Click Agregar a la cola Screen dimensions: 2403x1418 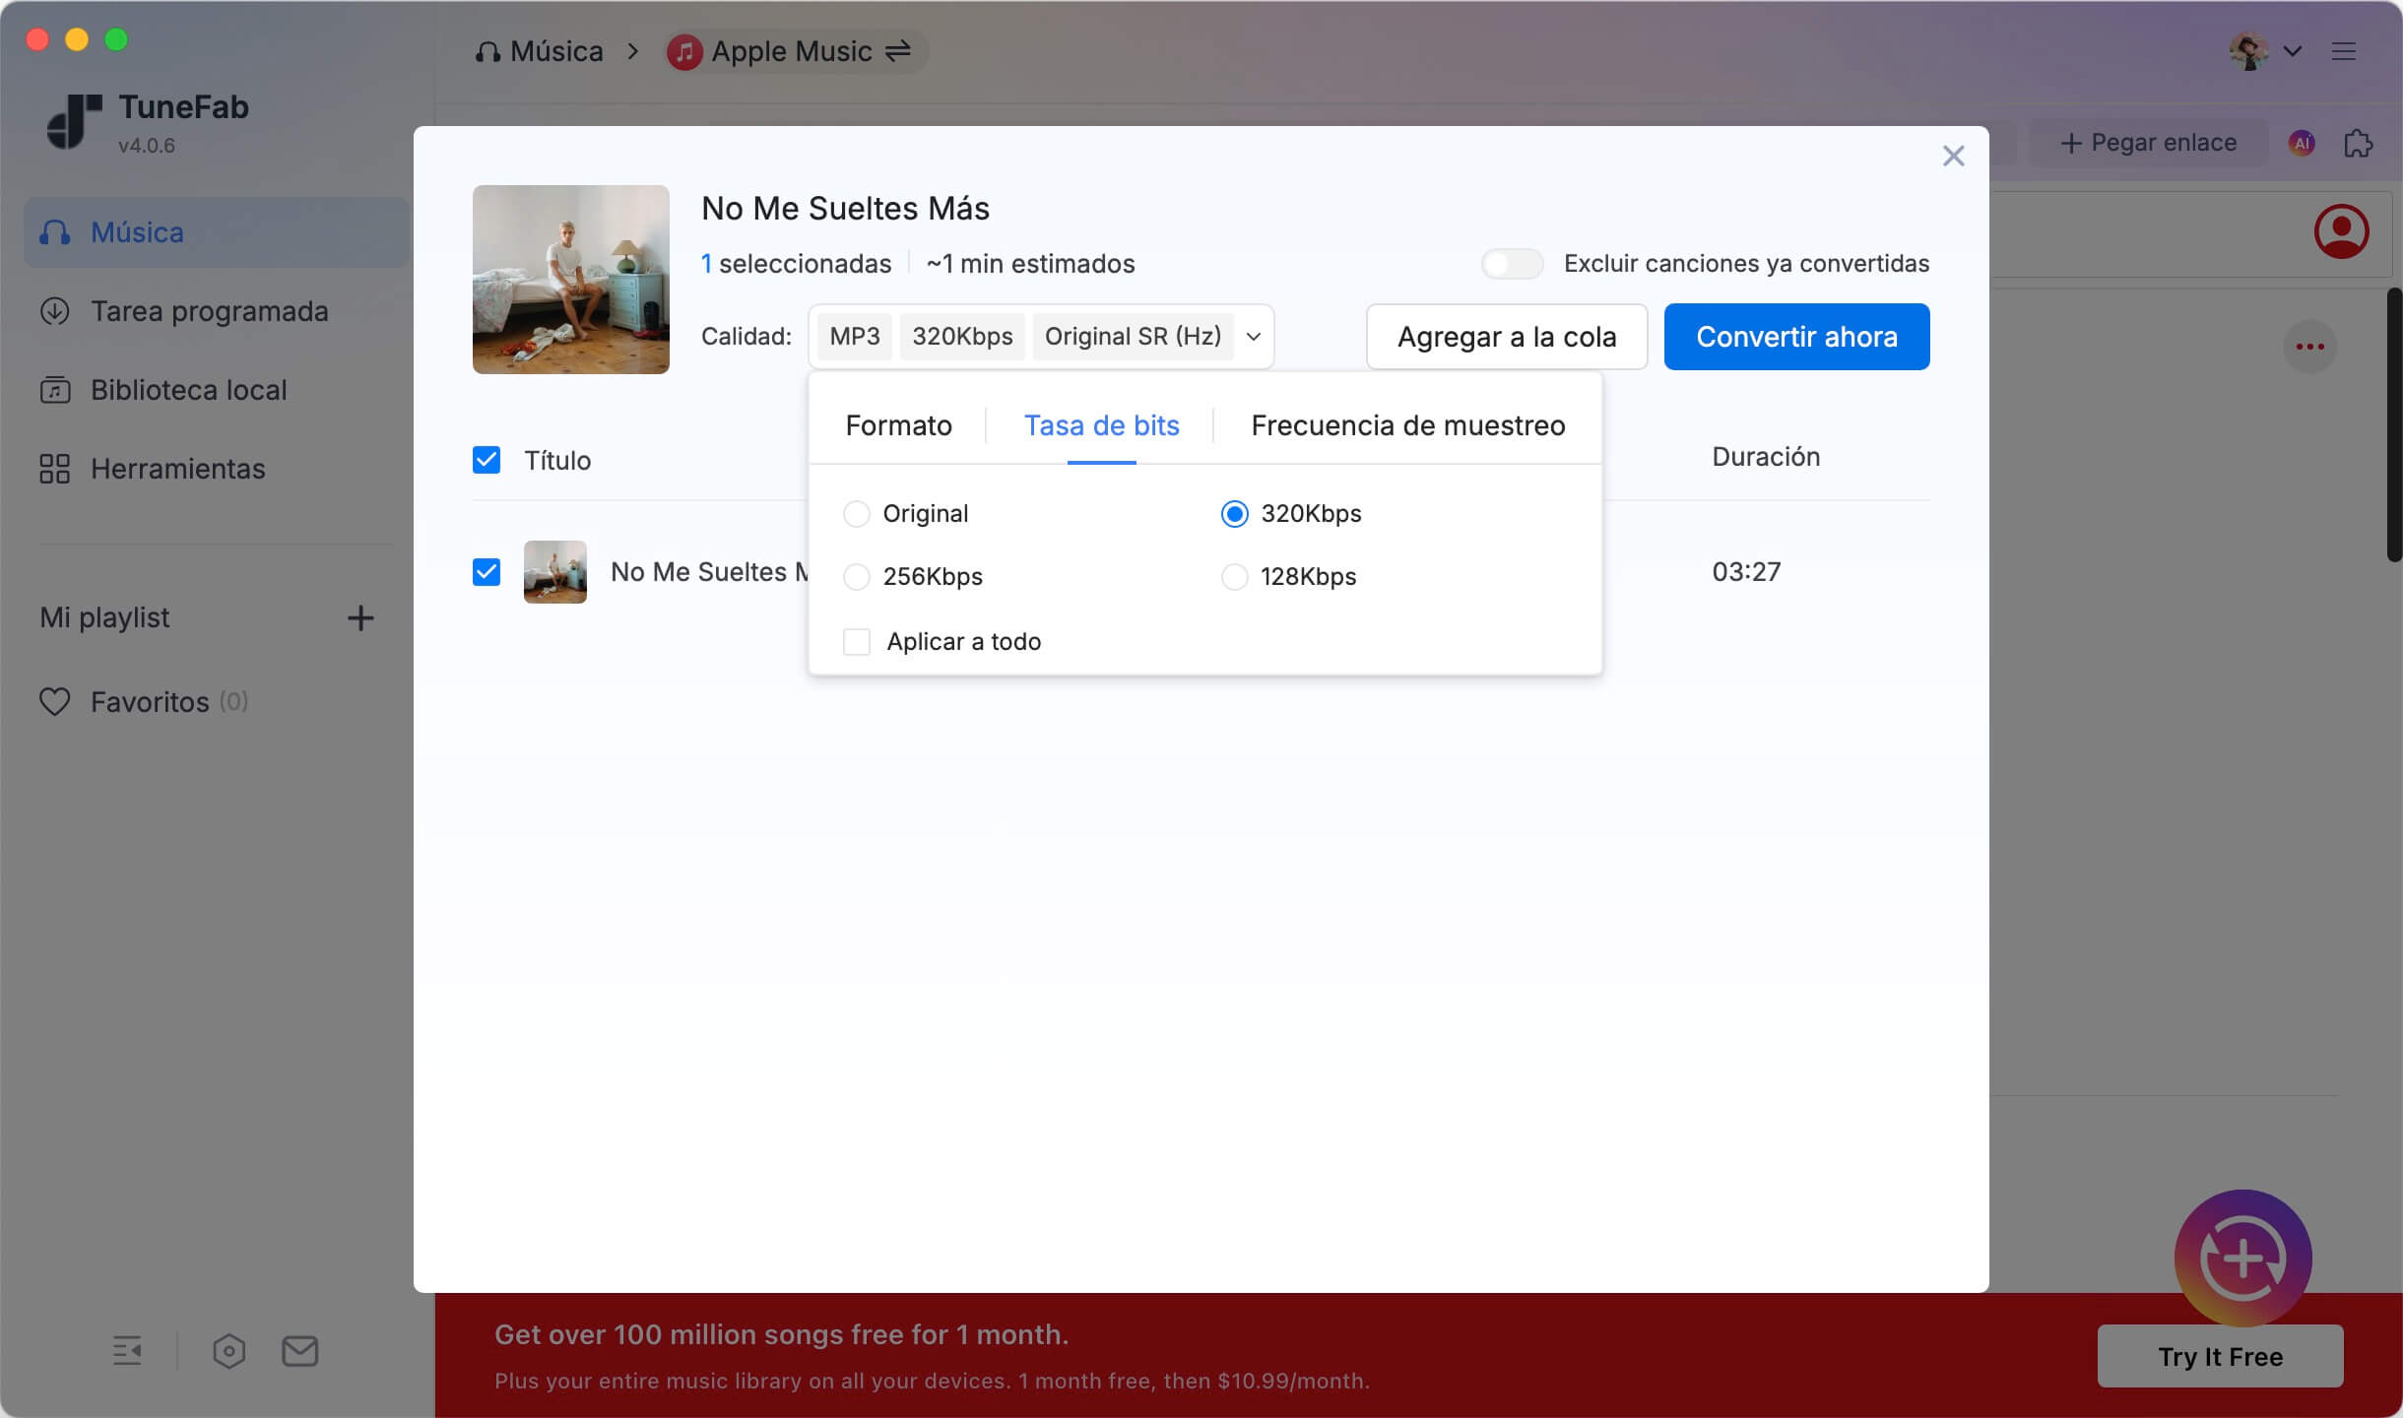[1507, 336]
